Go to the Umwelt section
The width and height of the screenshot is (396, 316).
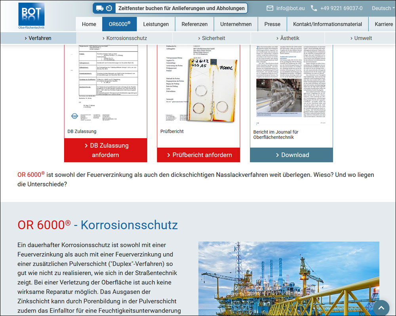pos(361,38)
